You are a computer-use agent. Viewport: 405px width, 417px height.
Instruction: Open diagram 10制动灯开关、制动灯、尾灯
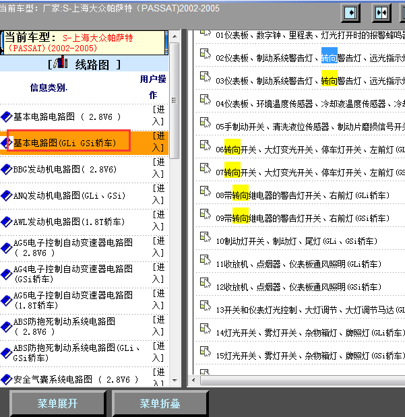[297, 241]
